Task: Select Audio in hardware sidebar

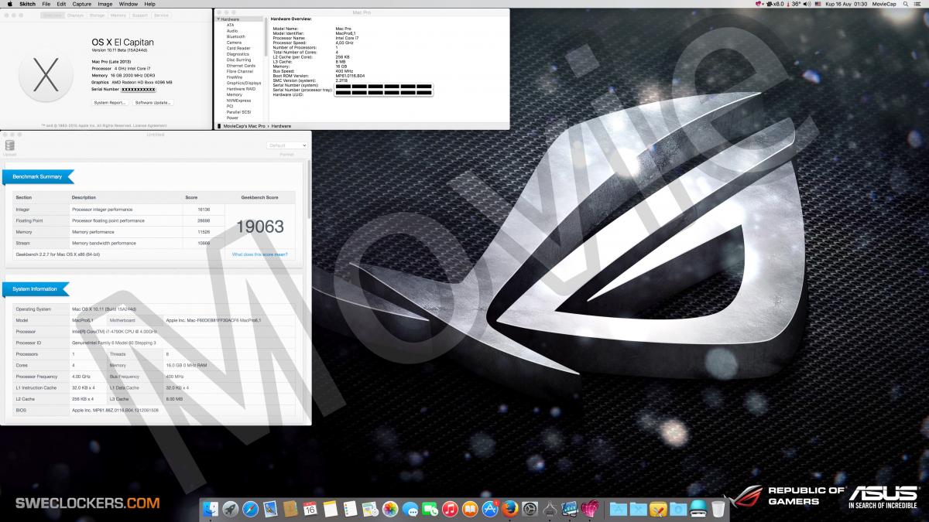Action: click(232, 30)
